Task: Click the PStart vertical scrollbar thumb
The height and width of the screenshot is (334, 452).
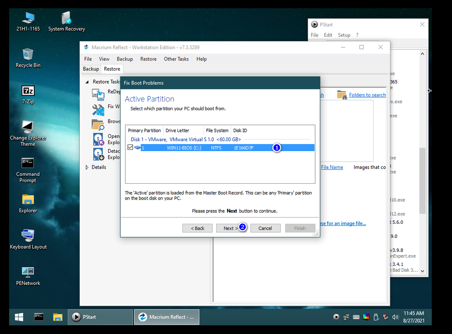Action: pos(422,180)
